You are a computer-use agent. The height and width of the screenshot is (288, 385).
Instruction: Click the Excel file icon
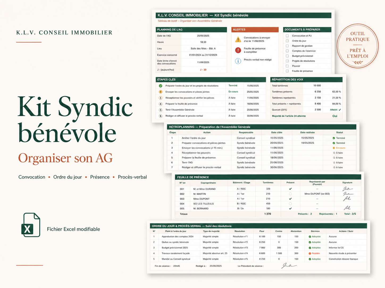click(31, 225)
